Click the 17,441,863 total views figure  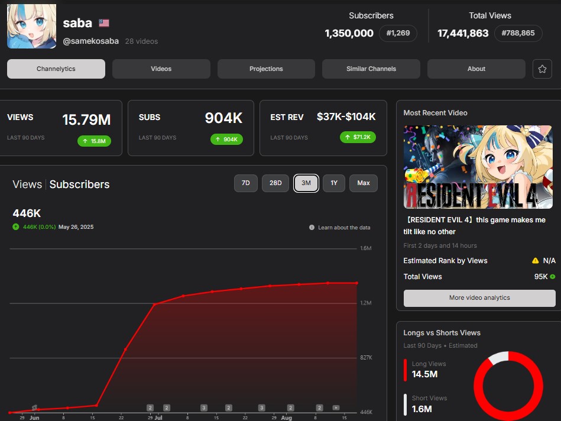coord(463,33)
